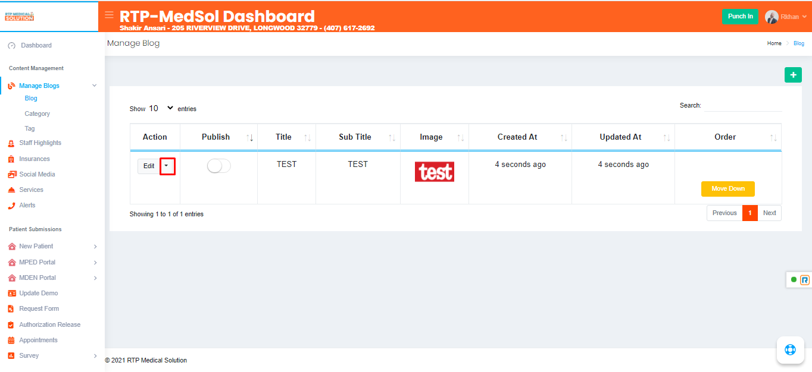This screenshot has width=812, height=372.
Task: Collapse the Manage Blogs submenu chevron
Action: pos(94,86)
